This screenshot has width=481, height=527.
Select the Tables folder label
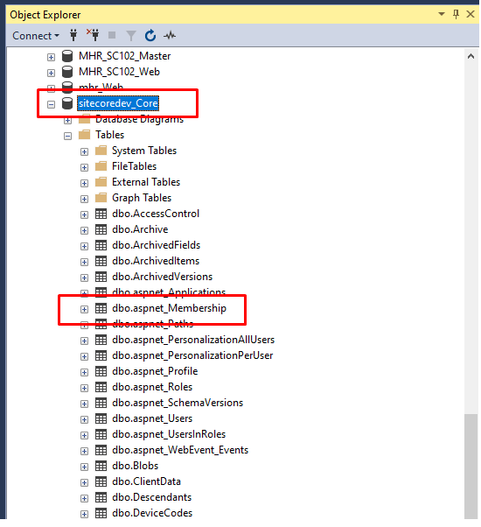(x=110, y=135)
